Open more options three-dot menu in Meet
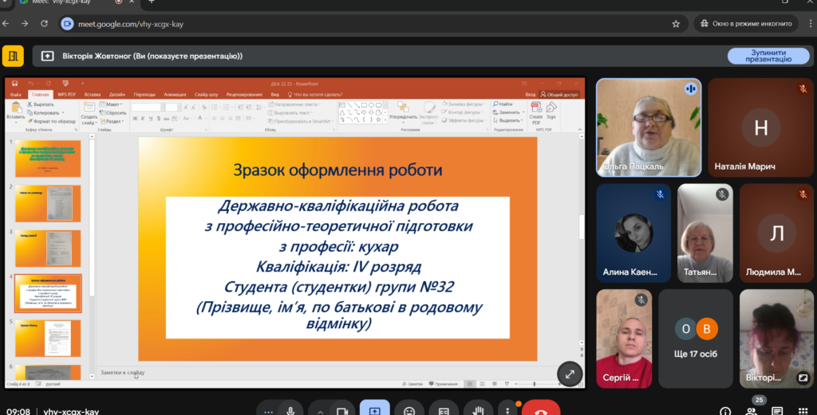This screenshot has width=817, height=415. pyautogui.click(x=507, y=410)
